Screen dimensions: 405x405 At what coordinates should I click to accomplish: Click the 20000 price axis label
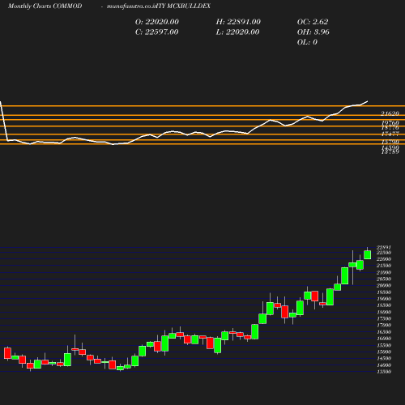(x=384, y=286)
